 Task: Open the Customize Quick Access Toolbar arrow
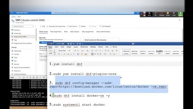click(83, 44)
